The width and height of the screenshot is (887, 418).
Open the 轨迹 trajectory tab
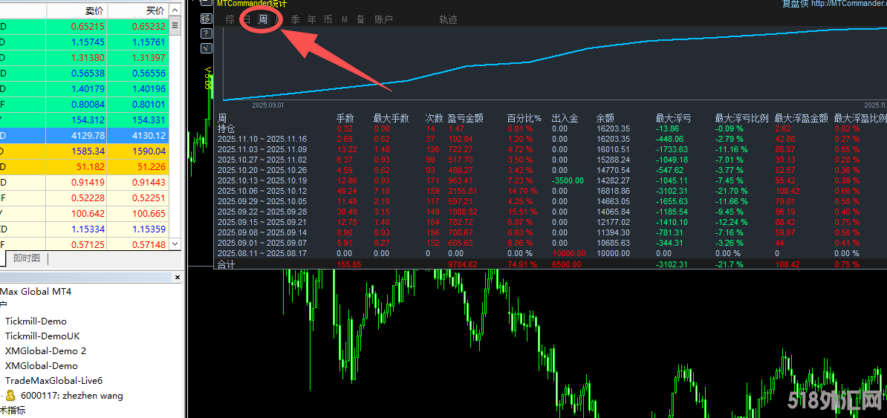[448, 20]
